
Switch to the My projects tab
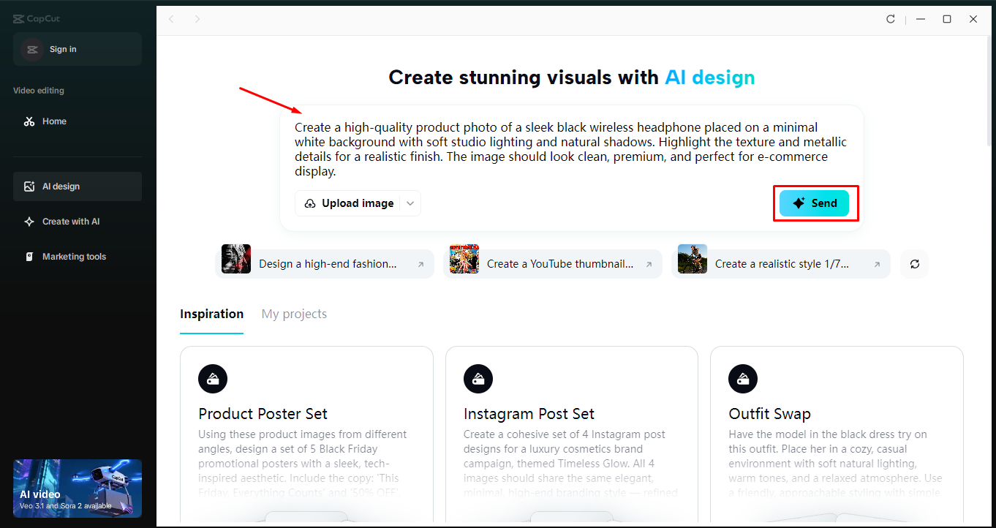point(294,314)
